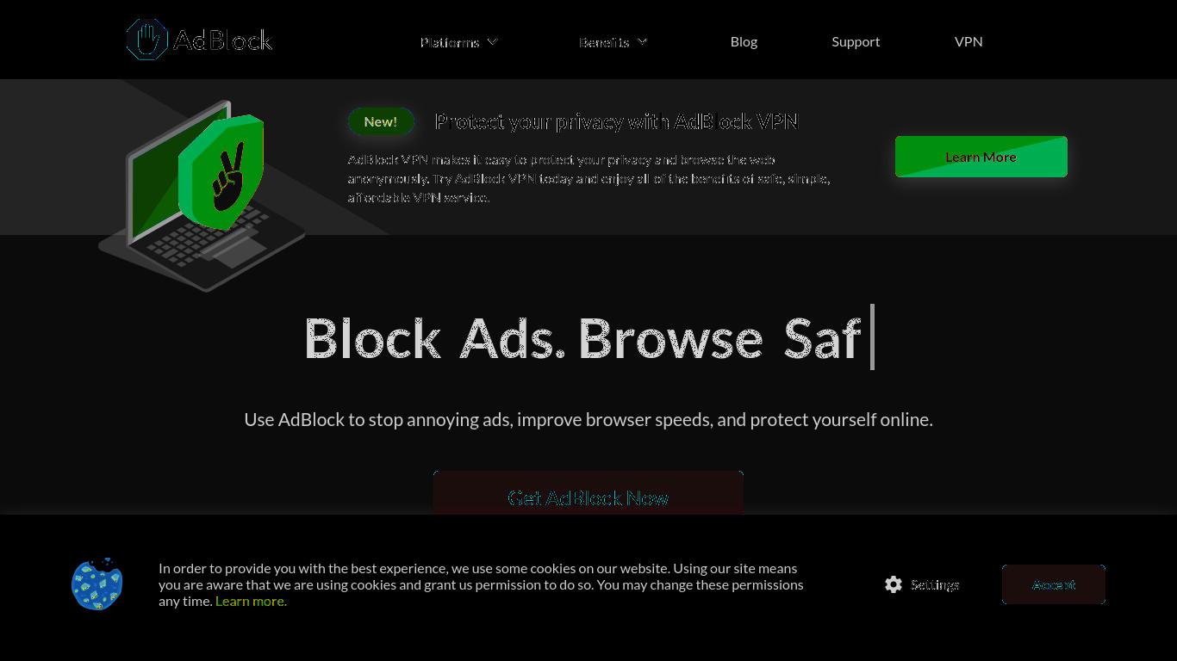The width and height of the screenshot is (1177, 661).
Task: Open the Platforms menu
Action: point(450,42)
